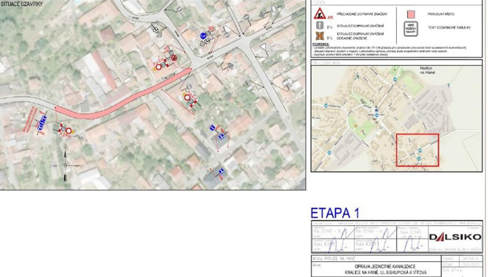The height and width of the screenshot is (277, 492).
Task: Click the blue mandatory direction sign on map
Action: coord(204,35)
